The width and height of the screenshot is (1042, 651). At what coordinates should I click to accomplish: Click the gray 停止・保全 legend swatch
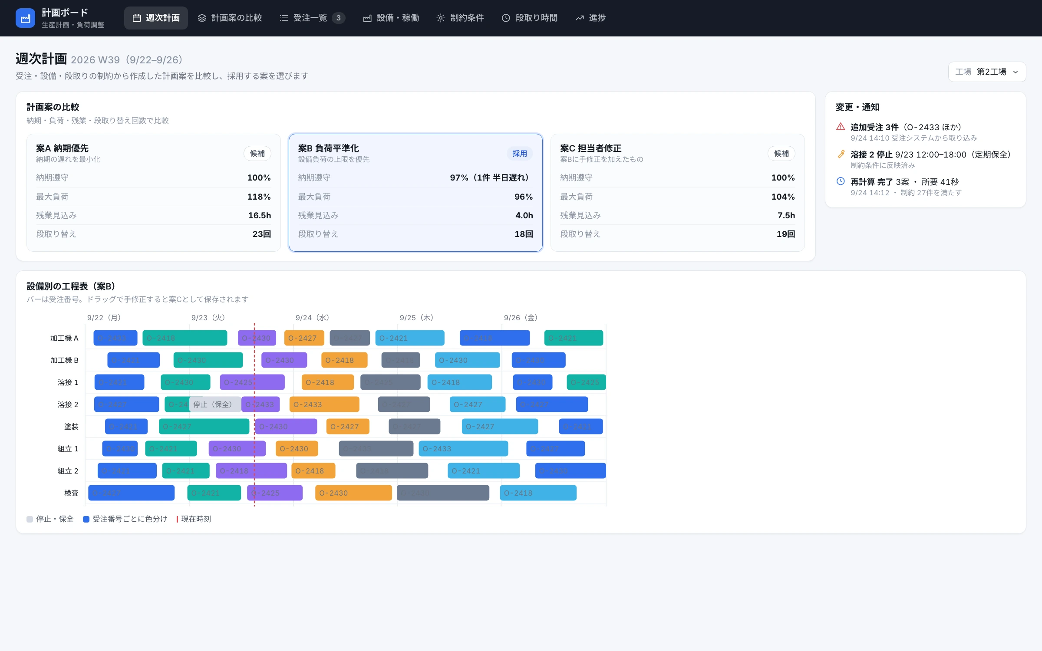30,519
